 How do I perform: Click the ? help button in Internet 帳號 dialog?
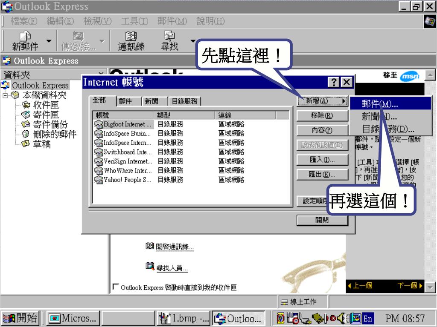(334, 82)
